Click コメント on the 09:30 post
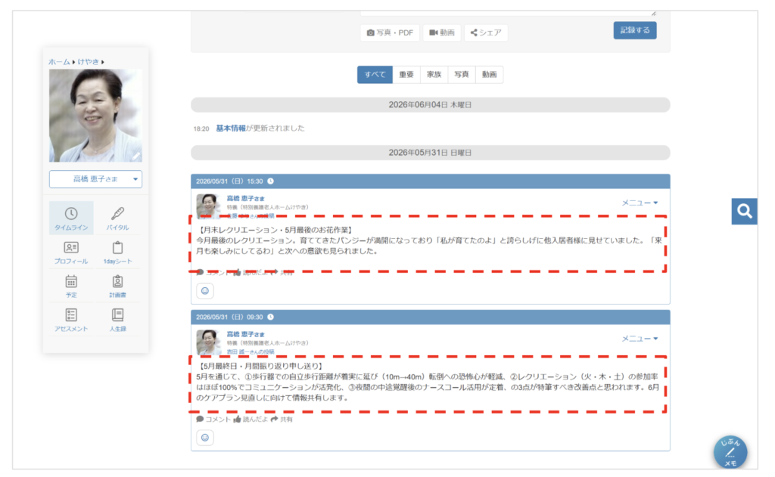Screen dimensions: 775x477 click(x=213, y=420)
